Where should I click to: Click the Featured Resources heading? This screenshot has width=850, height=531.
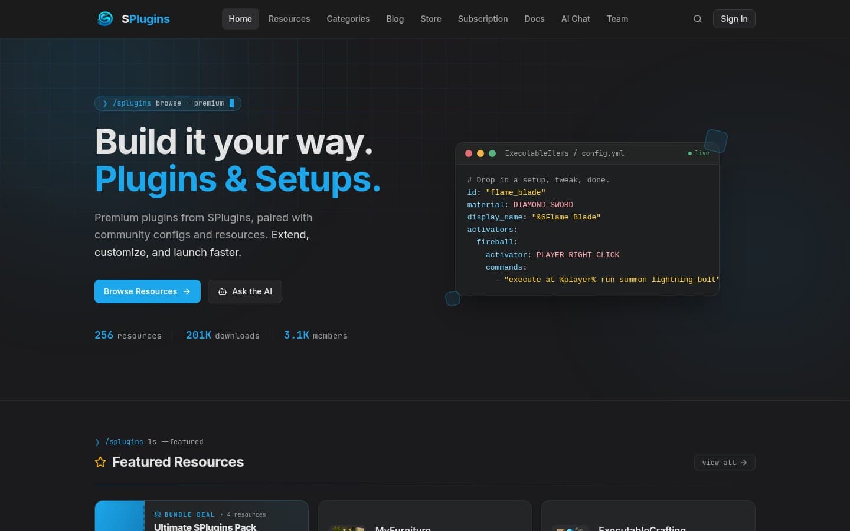click(178, 462)
